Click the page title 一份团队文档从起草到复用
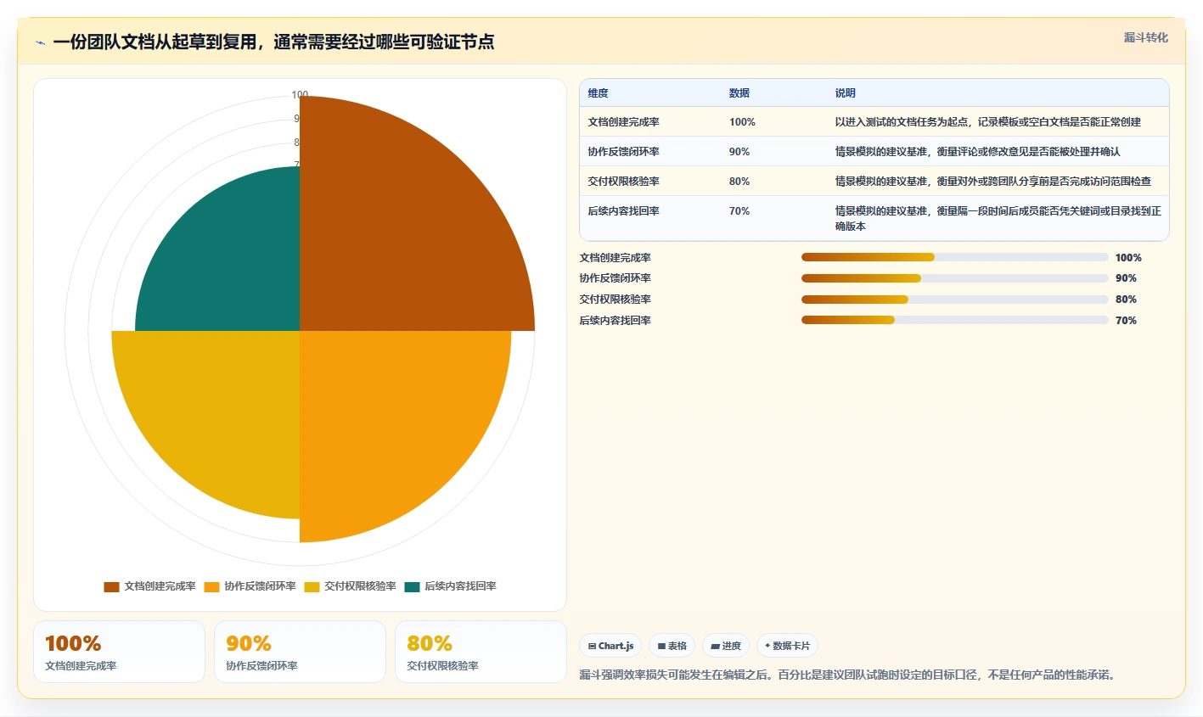 273,42
